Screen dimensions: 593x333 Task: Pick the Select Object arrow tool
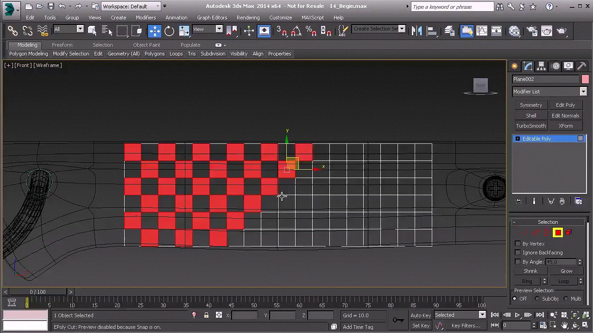click(92, 31)
